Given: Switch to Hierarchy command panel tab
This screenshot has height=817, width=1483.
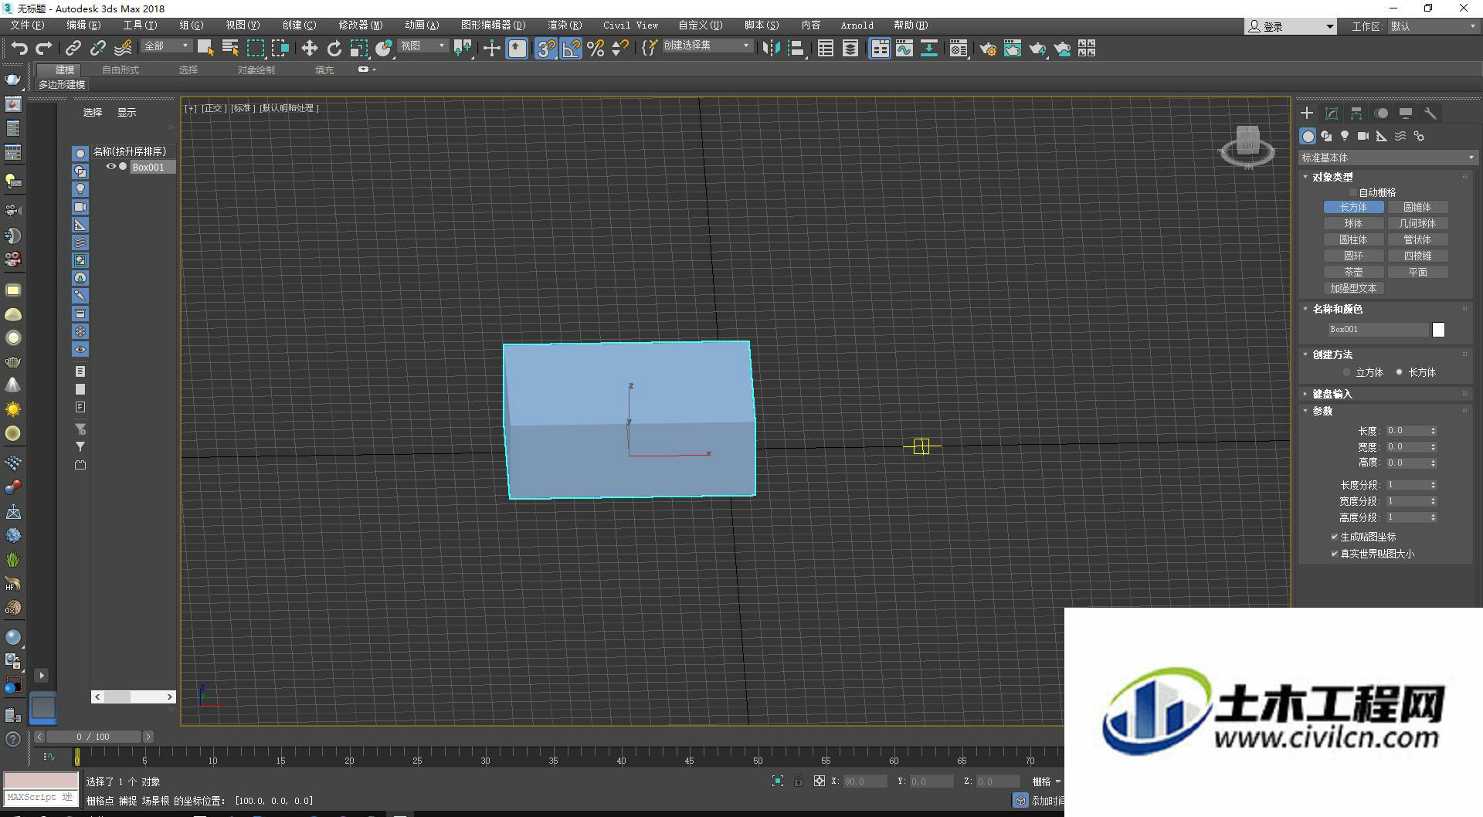Looking at the screenshot, I should 1356,114.
